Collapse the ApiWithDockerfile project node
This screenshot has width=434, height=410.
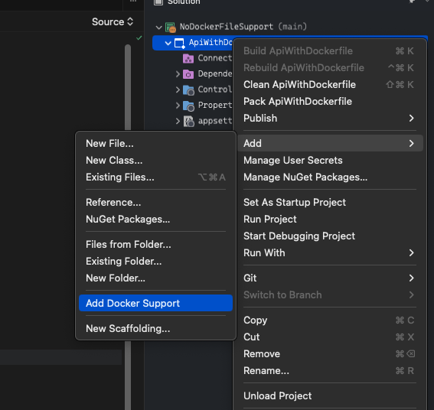168,43
